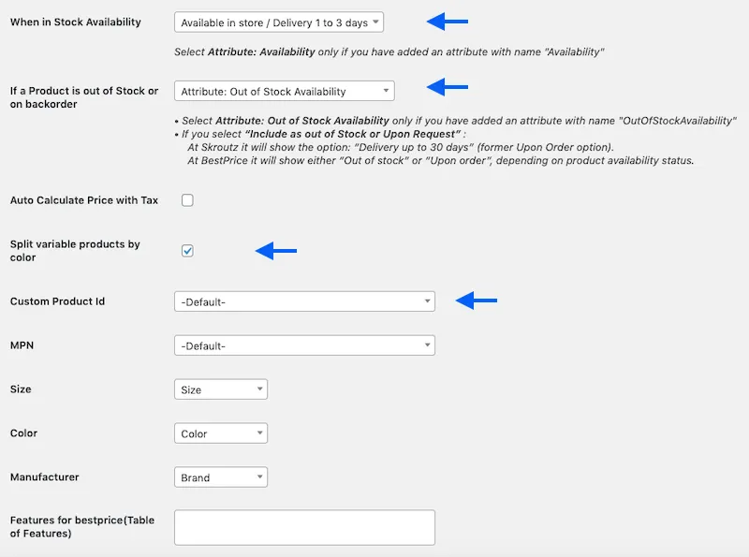This screenshot has height=557, width=749.
Task: Click the blue arrow beside Custom Product Id
Action: tap(477, 300)
